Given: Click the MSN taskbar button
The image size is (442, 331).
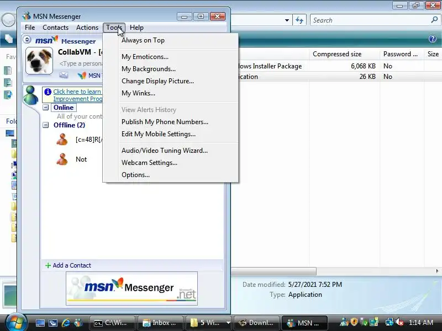Looking at the screenshot, I should (x=304, y=323).
